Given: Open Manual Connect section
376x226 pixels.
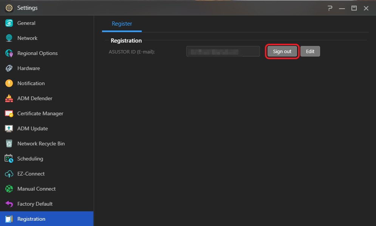Looking at the screenshot, I should pos(47,189).
